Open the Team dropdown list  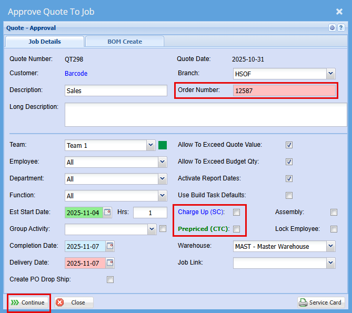(150, 145)
